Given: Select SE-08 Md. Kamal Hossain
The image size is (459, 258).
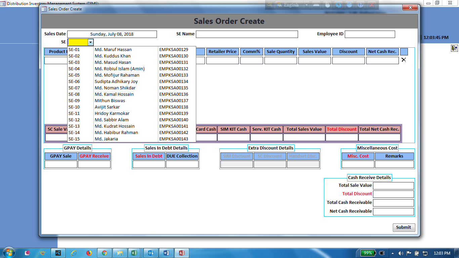Looking at the screenshot, I should [x=132, y=94].
